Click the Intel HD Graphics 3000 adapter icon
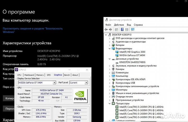The width and height of the screenshot is (188, 122). (117, 52)
